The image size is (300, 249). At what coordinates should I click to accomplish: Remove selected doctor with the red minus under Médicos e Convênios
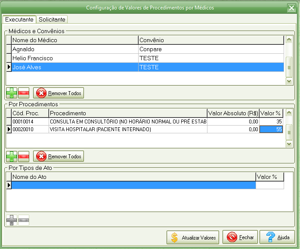point(24,93)
